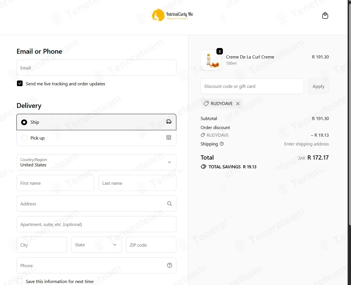Select the Pick up radio option
The image size is (351, 285).
[x=24, y=138]
